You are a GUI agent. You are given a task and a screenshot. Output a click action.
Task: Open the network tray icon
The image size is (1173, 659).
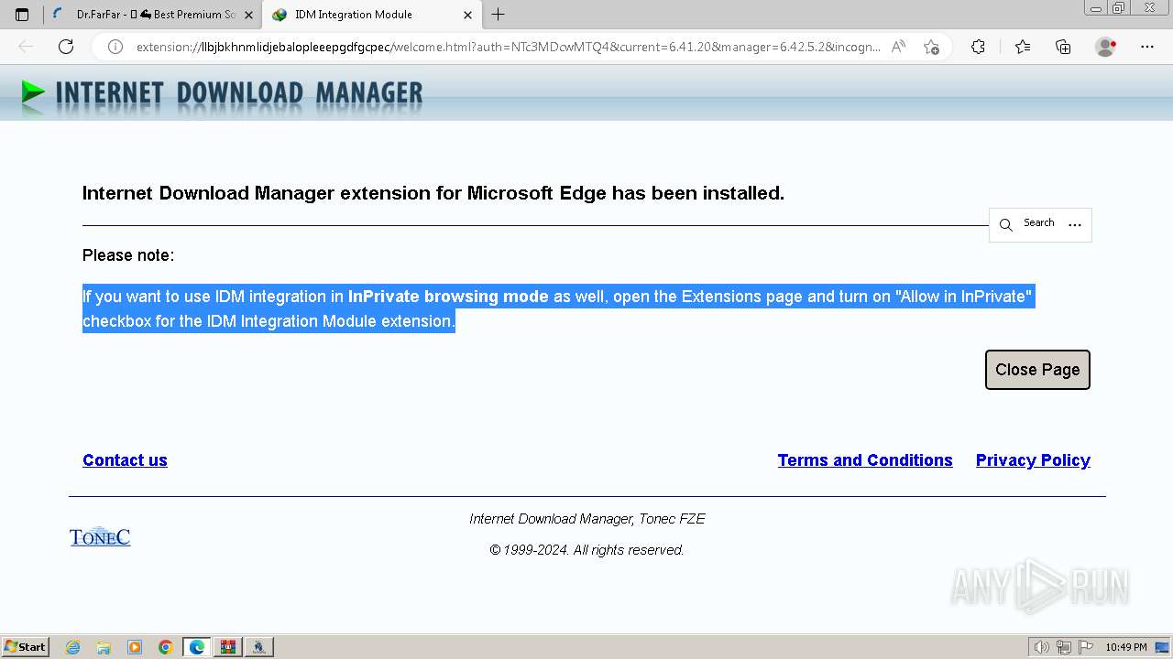click(x=1064, y=647)
